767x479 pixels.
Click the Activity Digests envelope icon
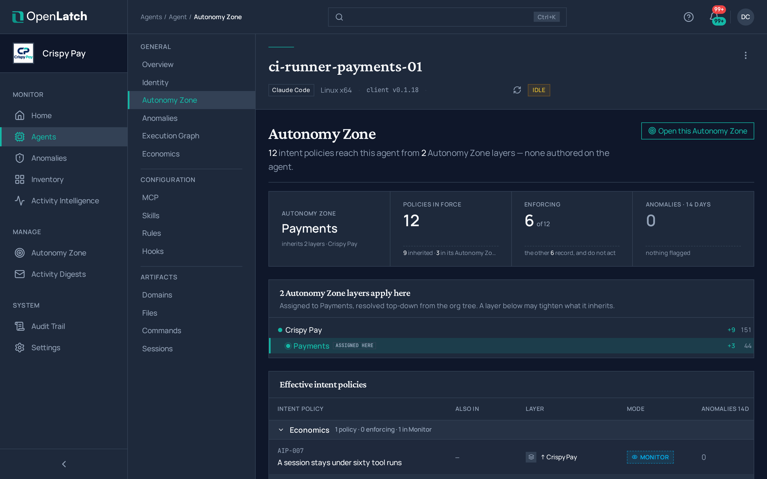pos(20,274)
